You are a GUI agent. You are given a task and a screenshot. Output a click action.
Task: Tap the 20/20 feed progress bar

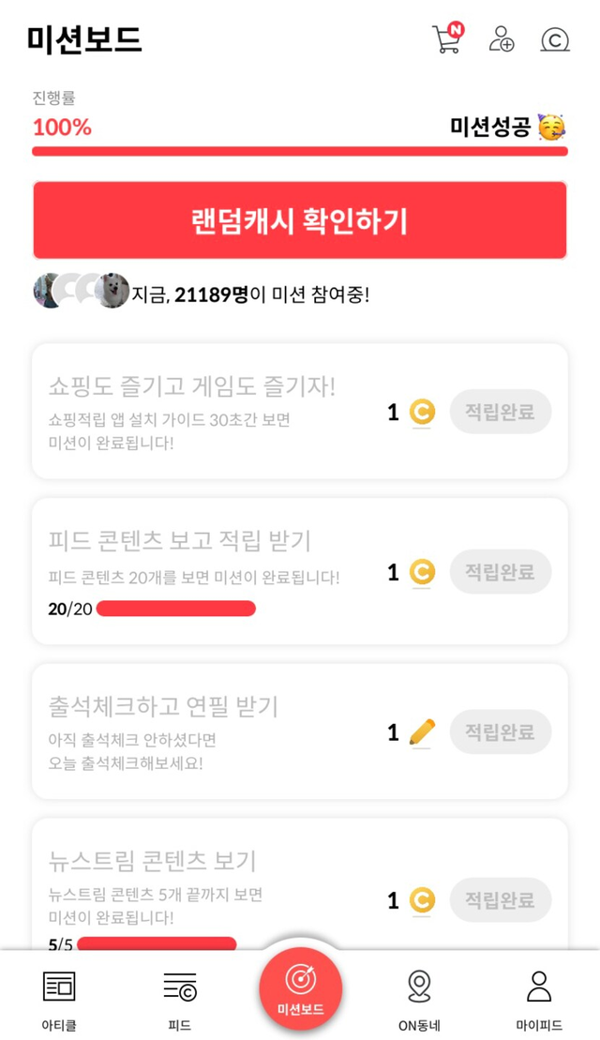point(175,609)
